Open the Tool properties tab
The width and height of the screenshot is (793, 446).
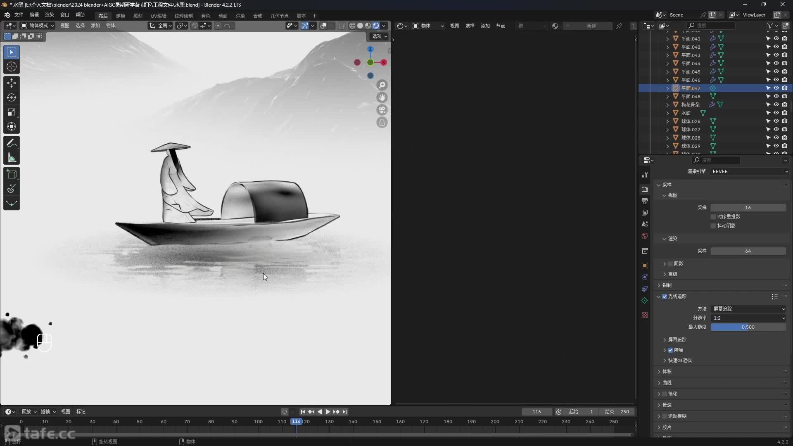click(645, 175)
